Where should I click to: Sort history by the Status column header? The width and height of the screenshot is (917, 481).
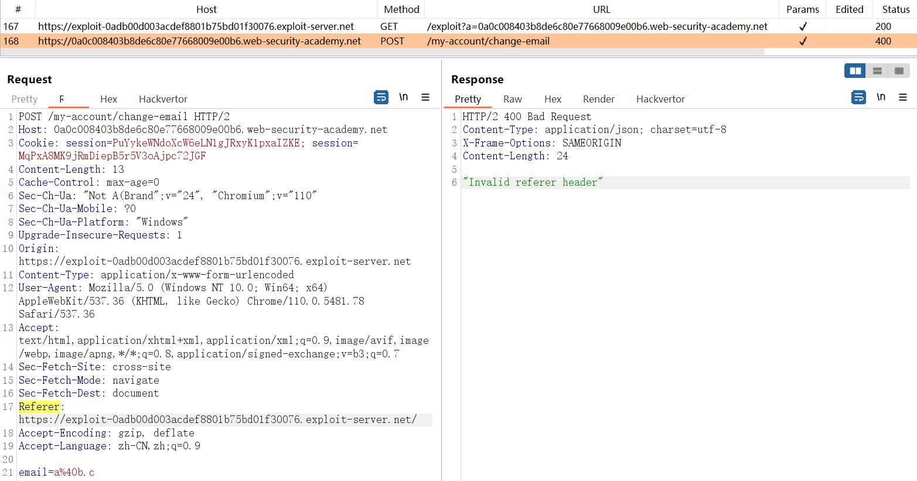(x=895, y=9)
